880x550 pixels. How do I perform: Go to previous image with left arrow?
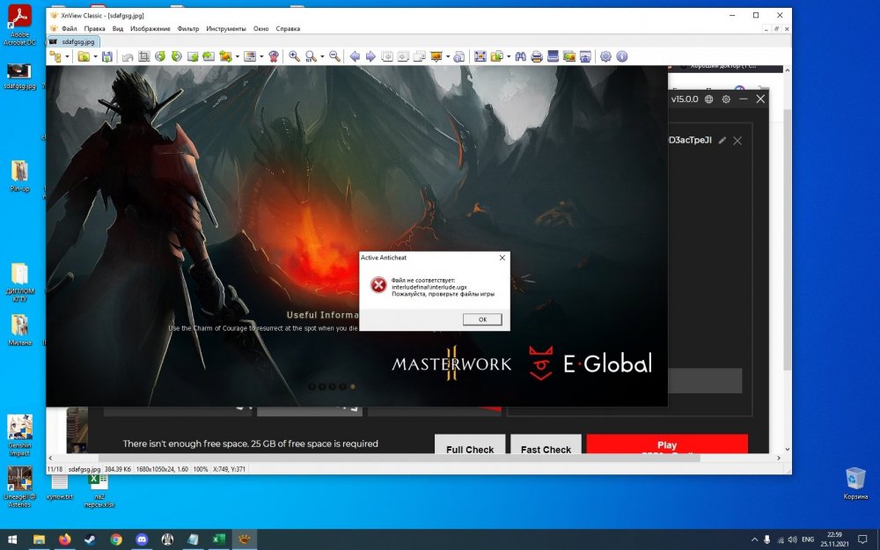[x=355, y=56]
